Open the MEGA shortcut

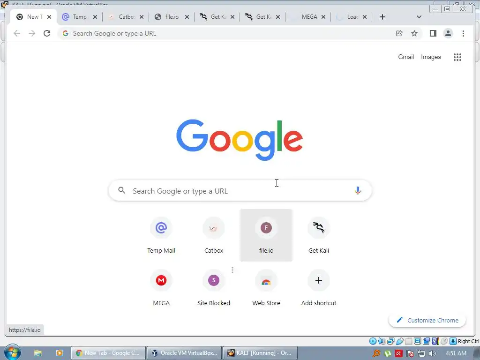point(161,288)
